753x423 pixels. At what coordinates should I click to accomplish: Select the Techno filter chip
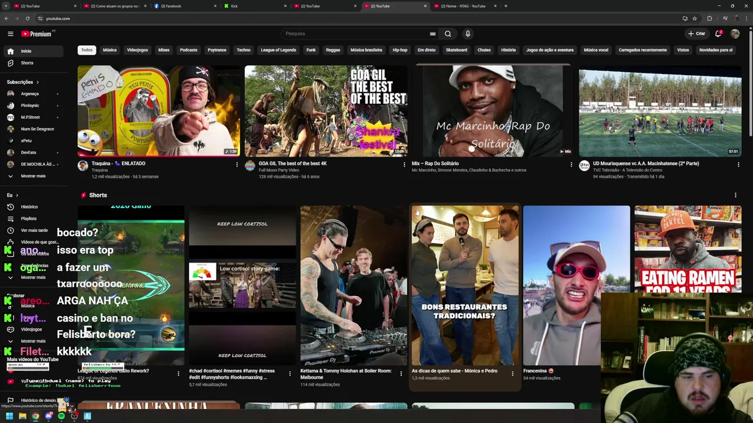(x=244, y=50)
